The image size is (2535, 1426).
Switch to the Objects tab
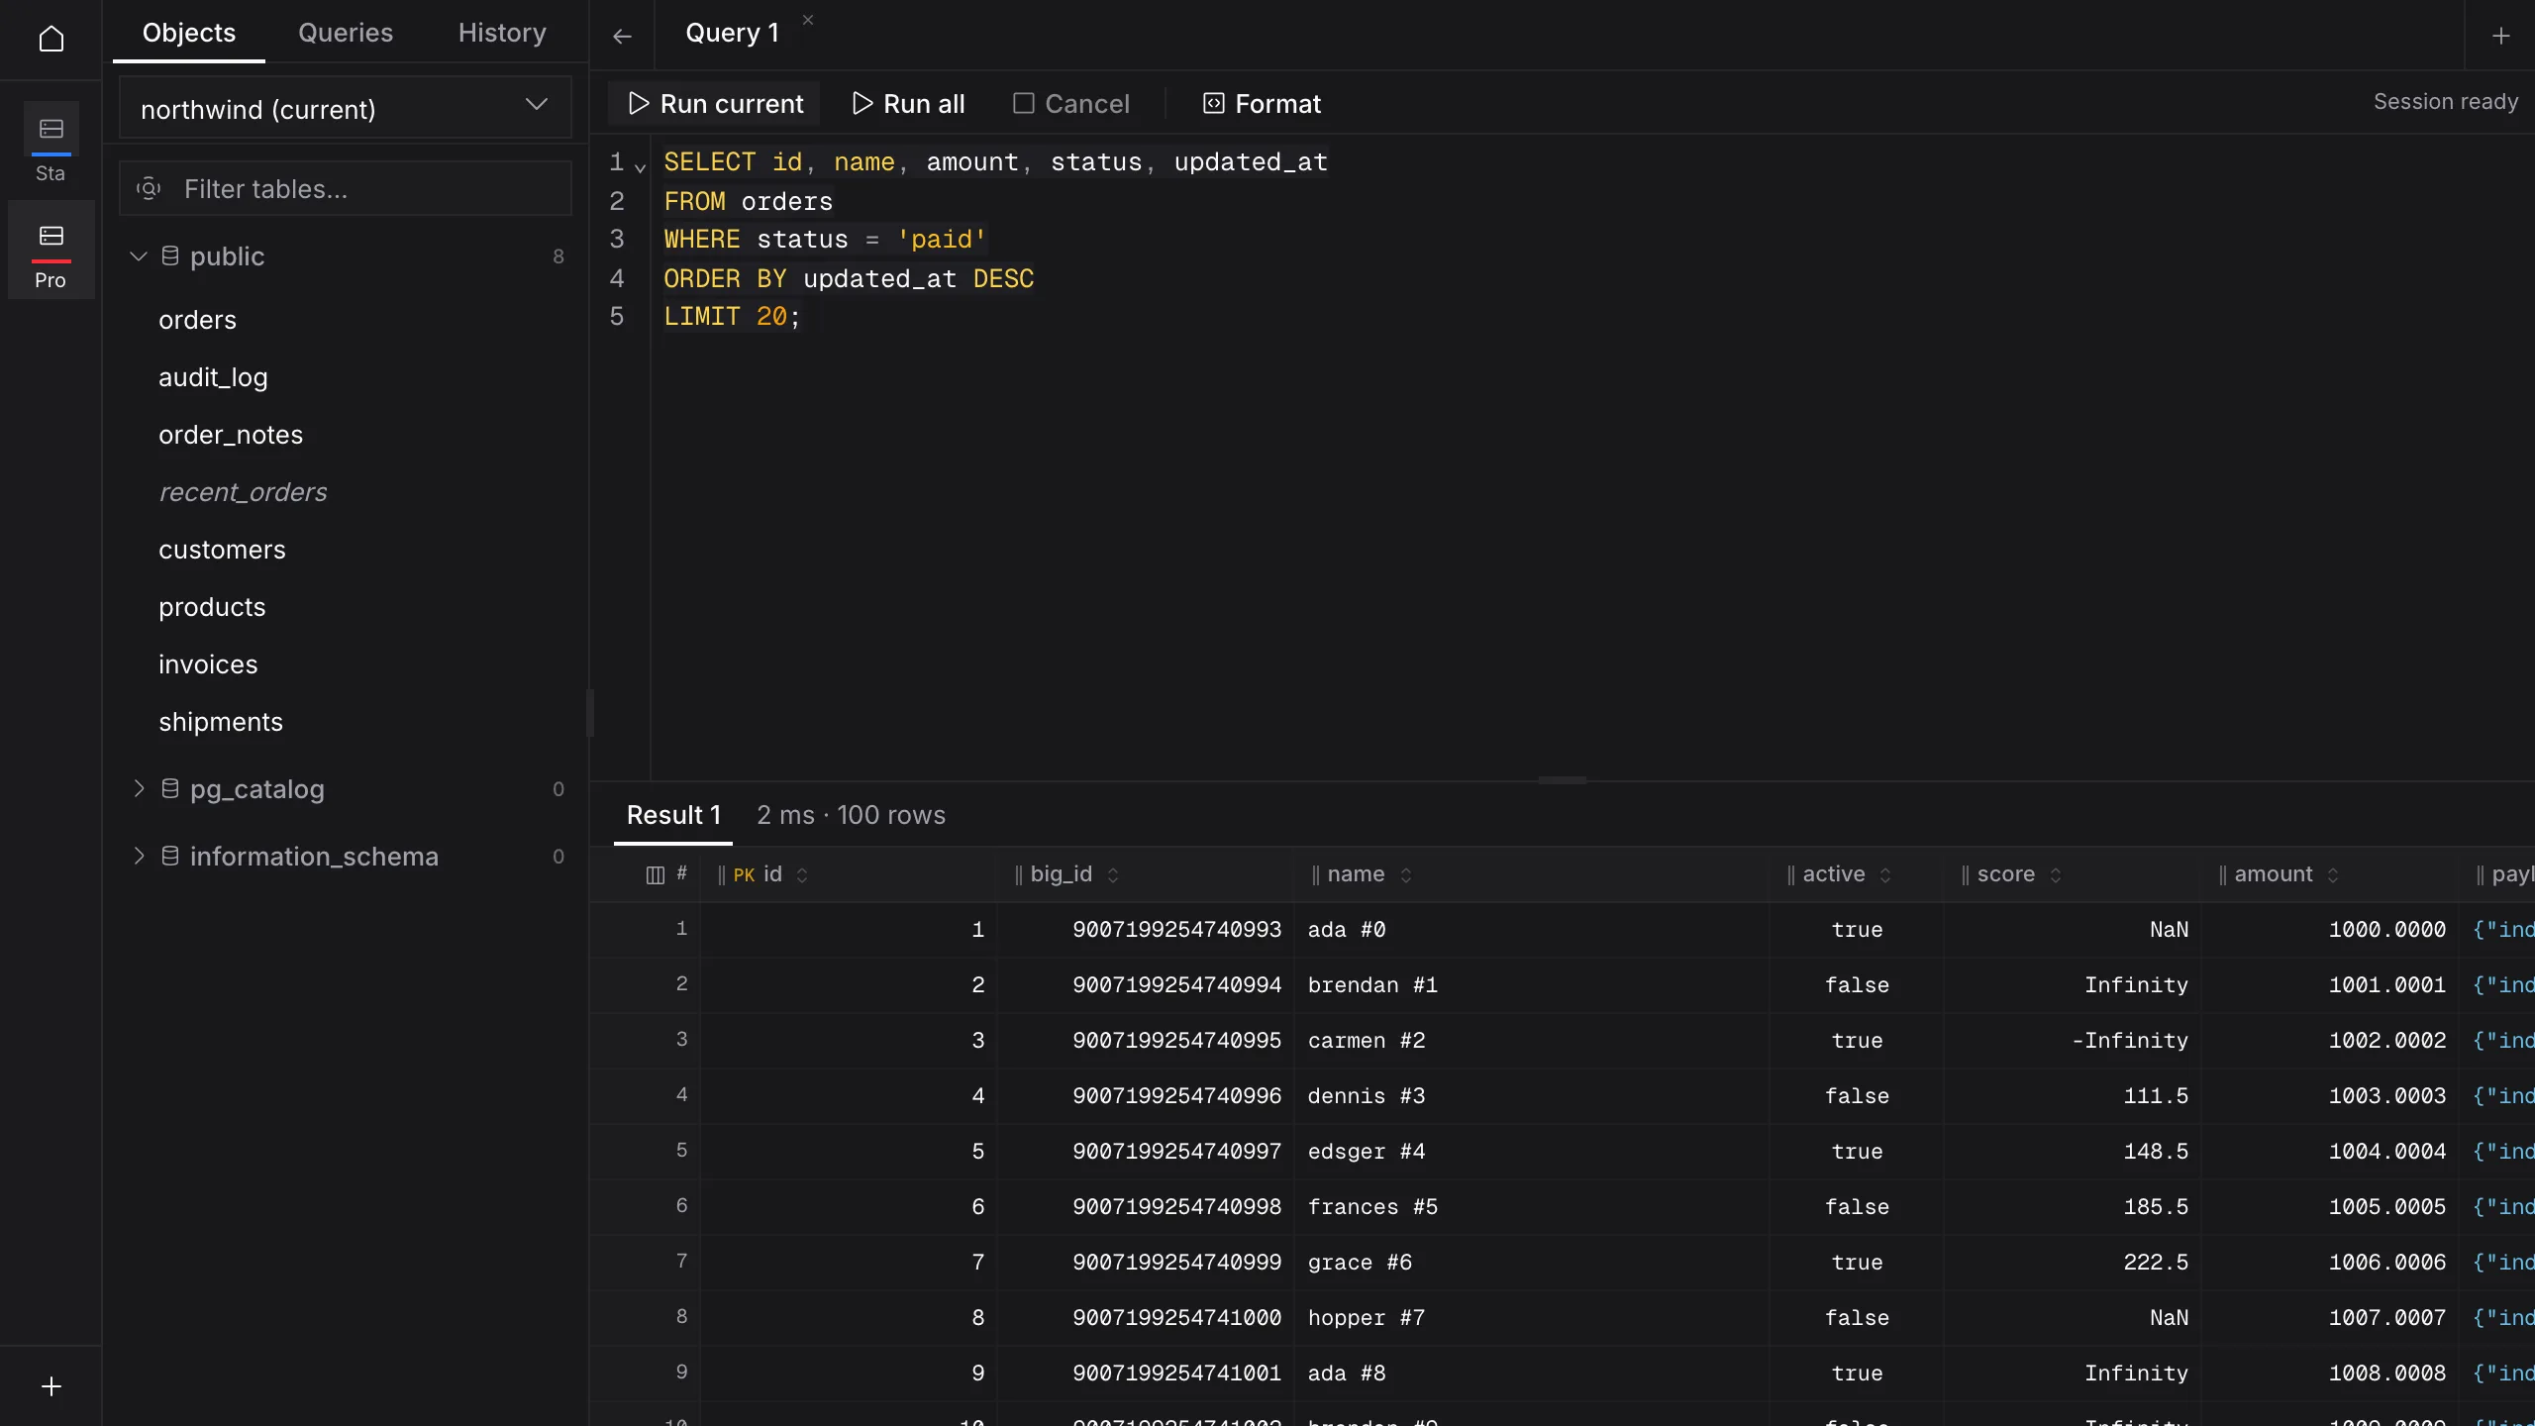pos(189,33)
